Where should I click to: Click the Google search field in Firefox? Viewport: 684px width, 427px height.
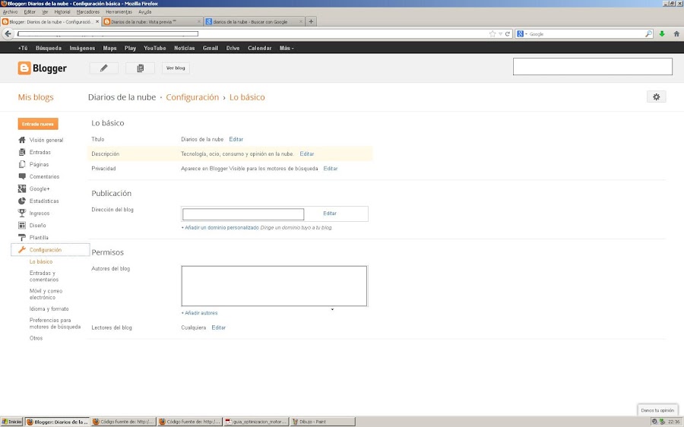[x=586, y=33]
